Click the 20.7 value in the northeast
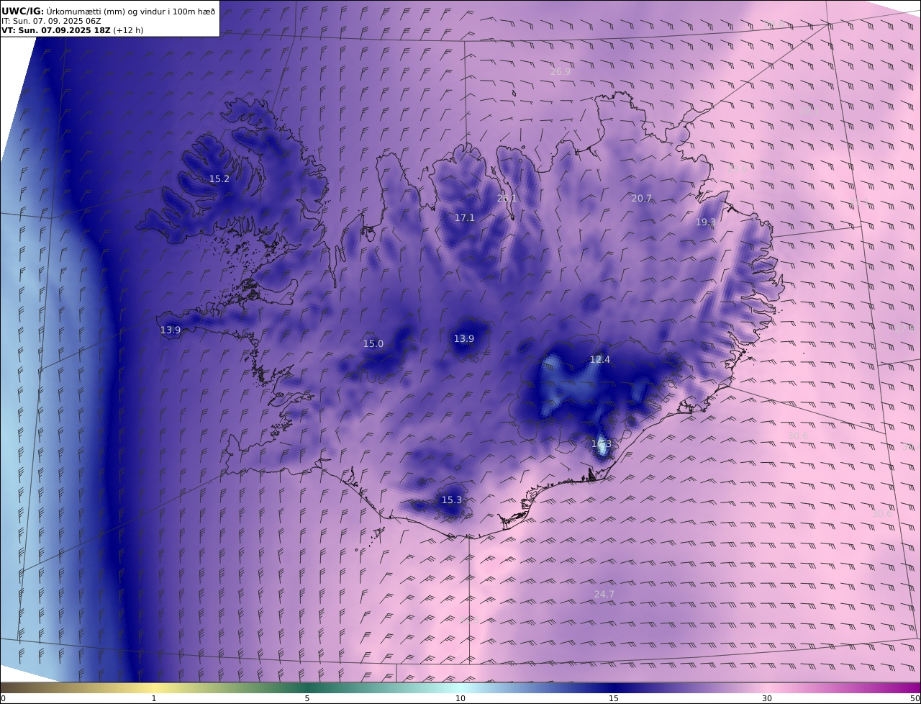Image resolution: width=921 pixels, height=704 pixels. click(642, 198)
